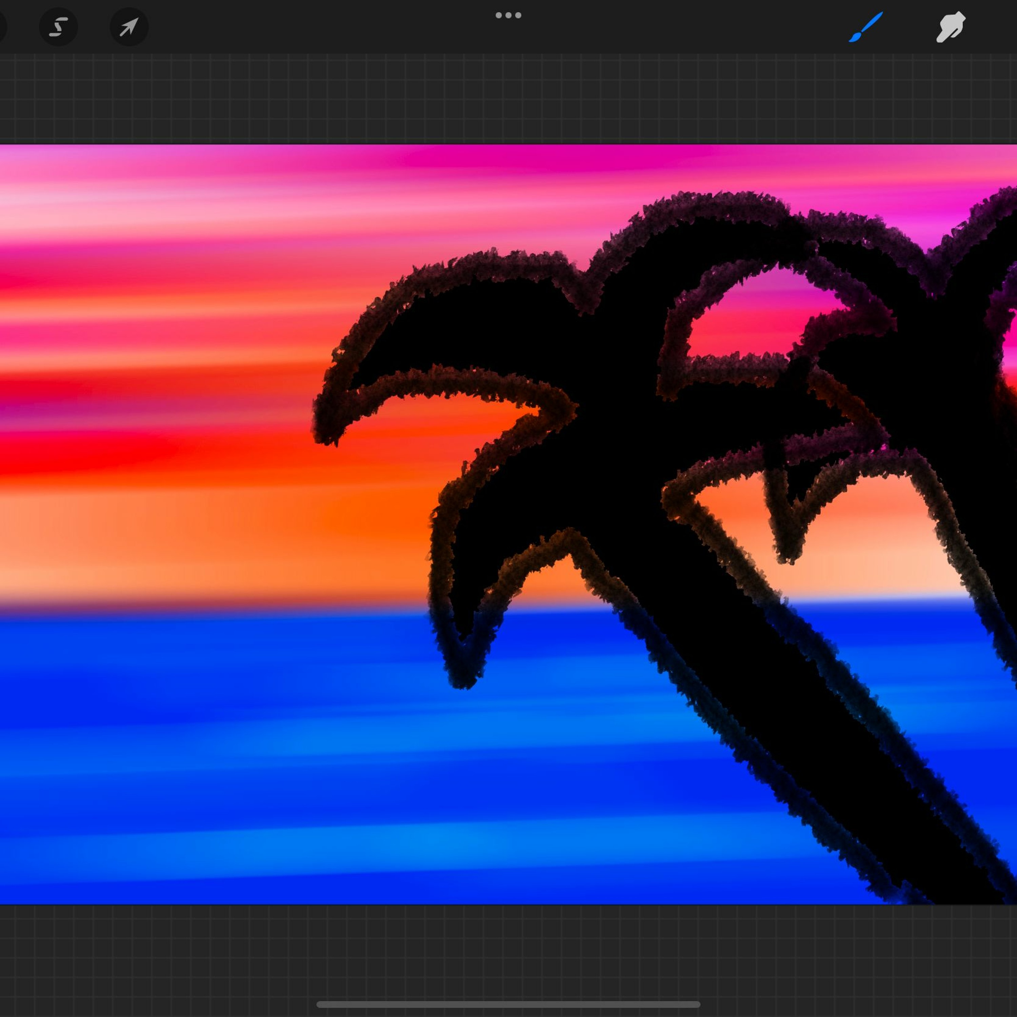
Task: Activate the Transform arrow tool
Action: point(129,27)
